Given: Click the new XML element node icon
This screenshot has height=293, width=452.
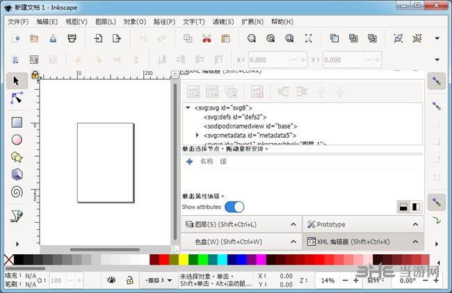Looking at the screenshot, I should (x=193, y=92).
